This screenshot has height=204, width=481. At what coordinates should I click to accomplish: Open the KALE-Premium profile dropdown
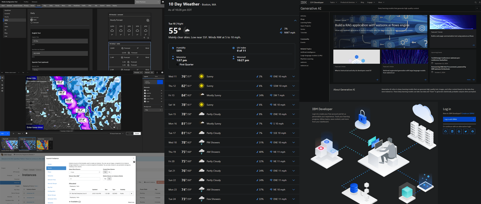148,2
